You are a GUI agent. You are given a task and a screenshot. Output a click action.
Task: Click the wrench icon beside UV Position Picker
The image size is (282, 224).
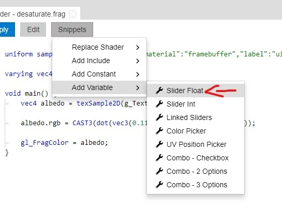(x=159, y=144)
